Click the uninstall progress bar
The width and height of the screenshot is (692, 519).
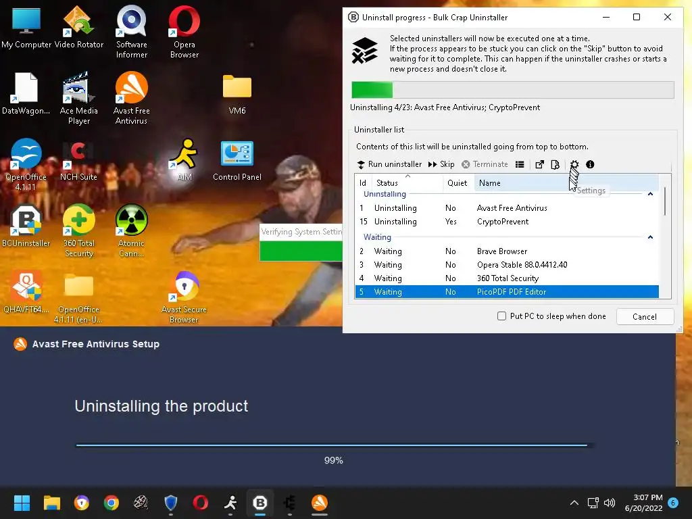[512, 90]
